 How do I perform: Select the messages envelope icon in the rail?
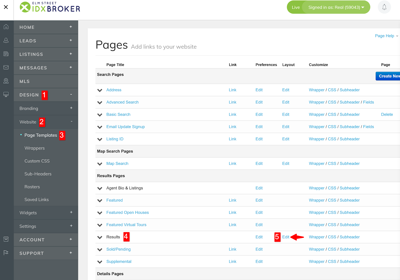(x=6, y=67)
